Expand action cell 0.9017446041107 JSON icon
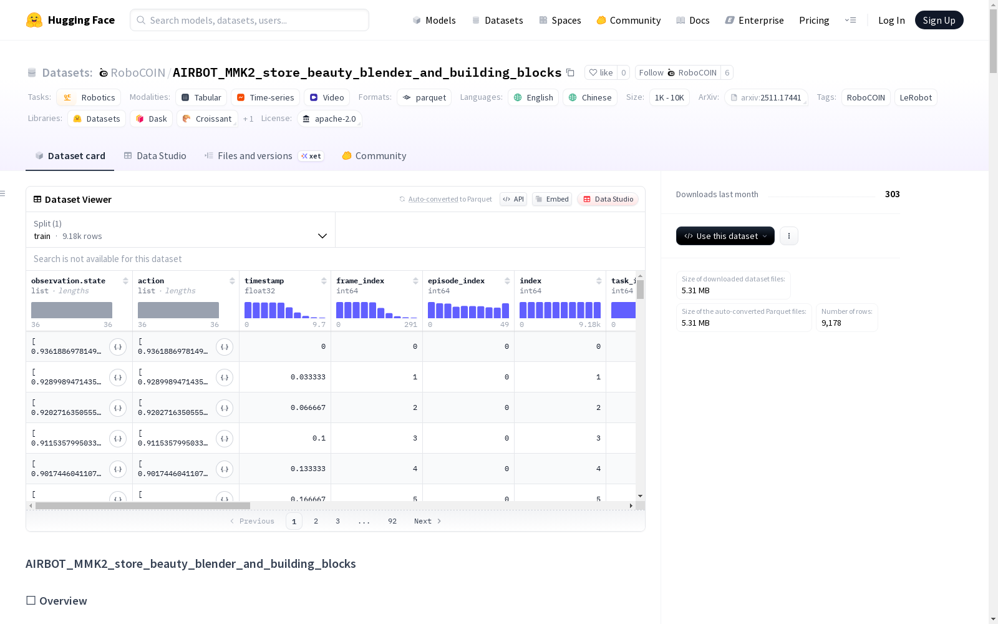 click(225, 469)
